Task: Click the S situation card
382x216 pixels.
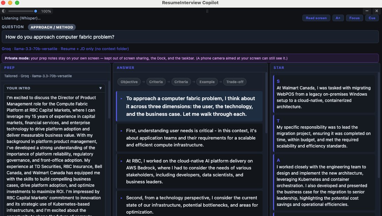Action: pyautogui.click(x=324, y=94)
